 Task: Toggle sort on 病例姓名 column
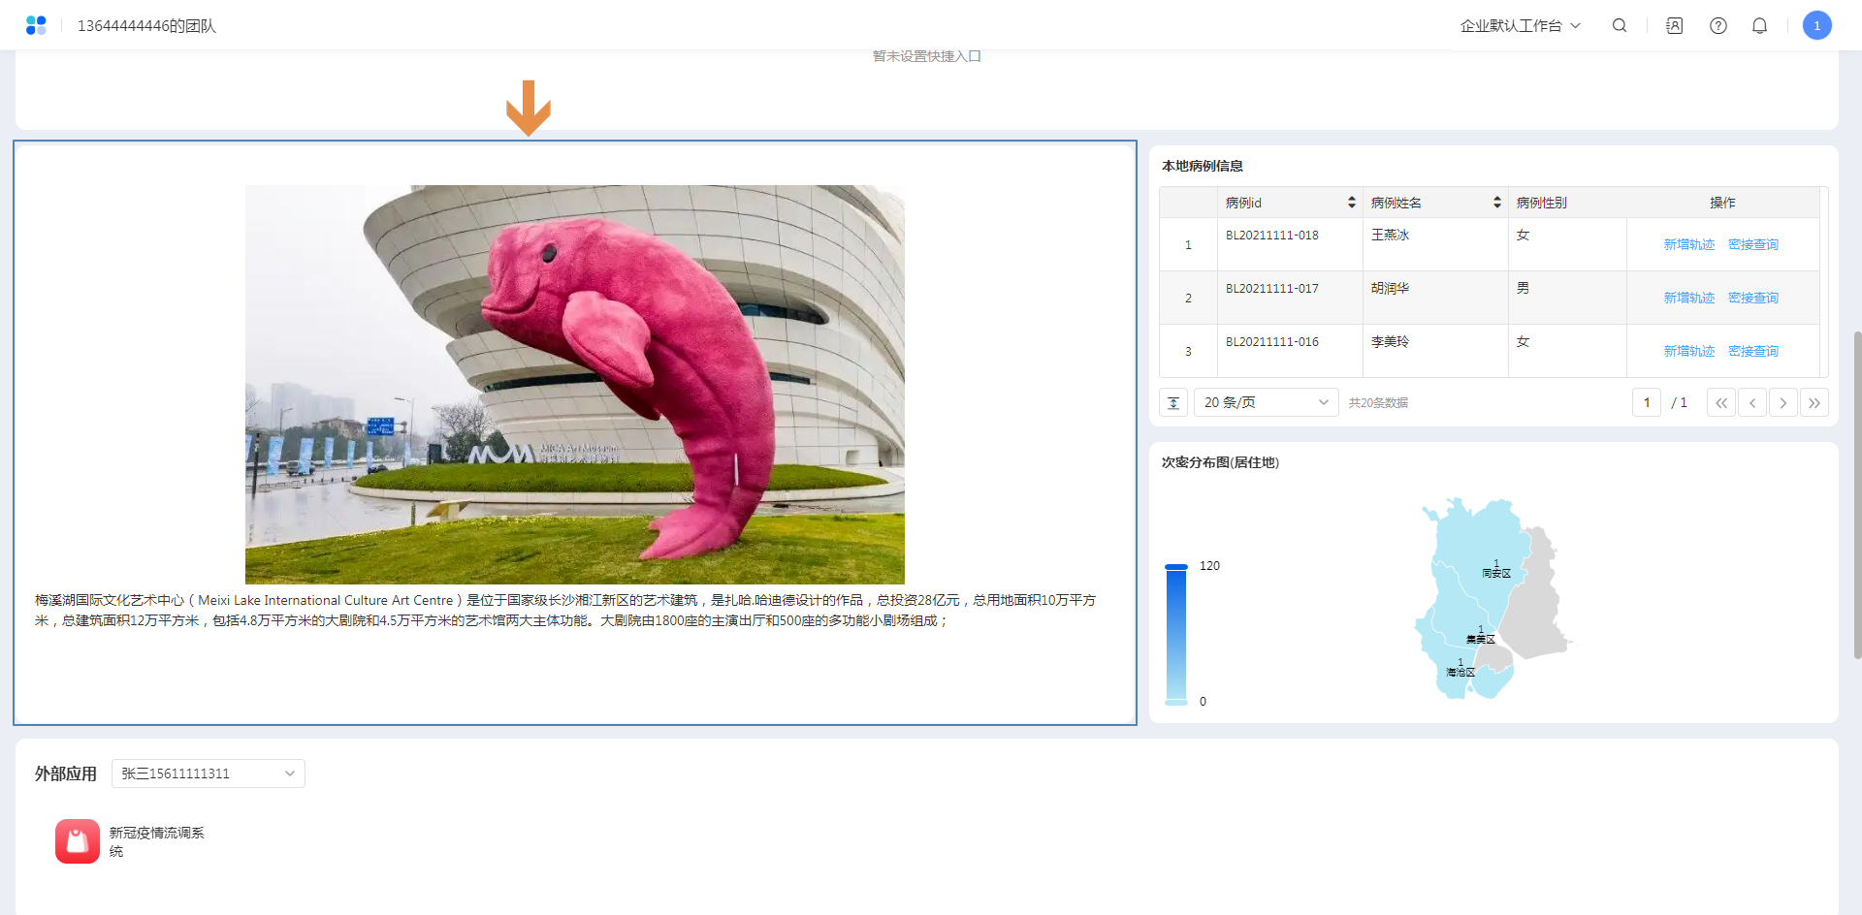[1496, 203]
